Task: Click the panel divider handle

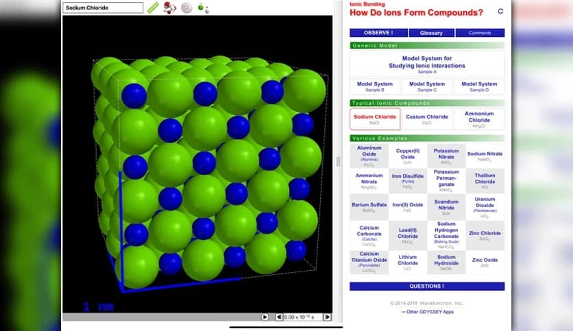Action: [337, 161]
